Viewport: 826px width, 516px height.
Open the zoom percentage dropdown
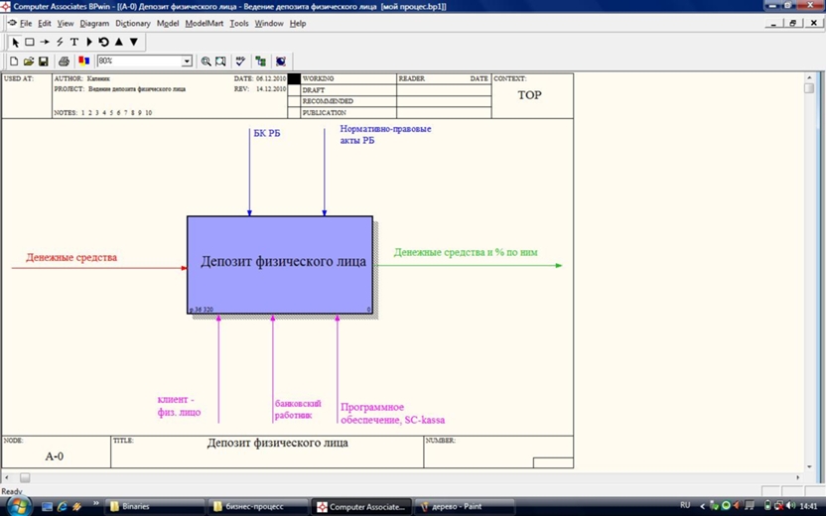click(187, 62)
